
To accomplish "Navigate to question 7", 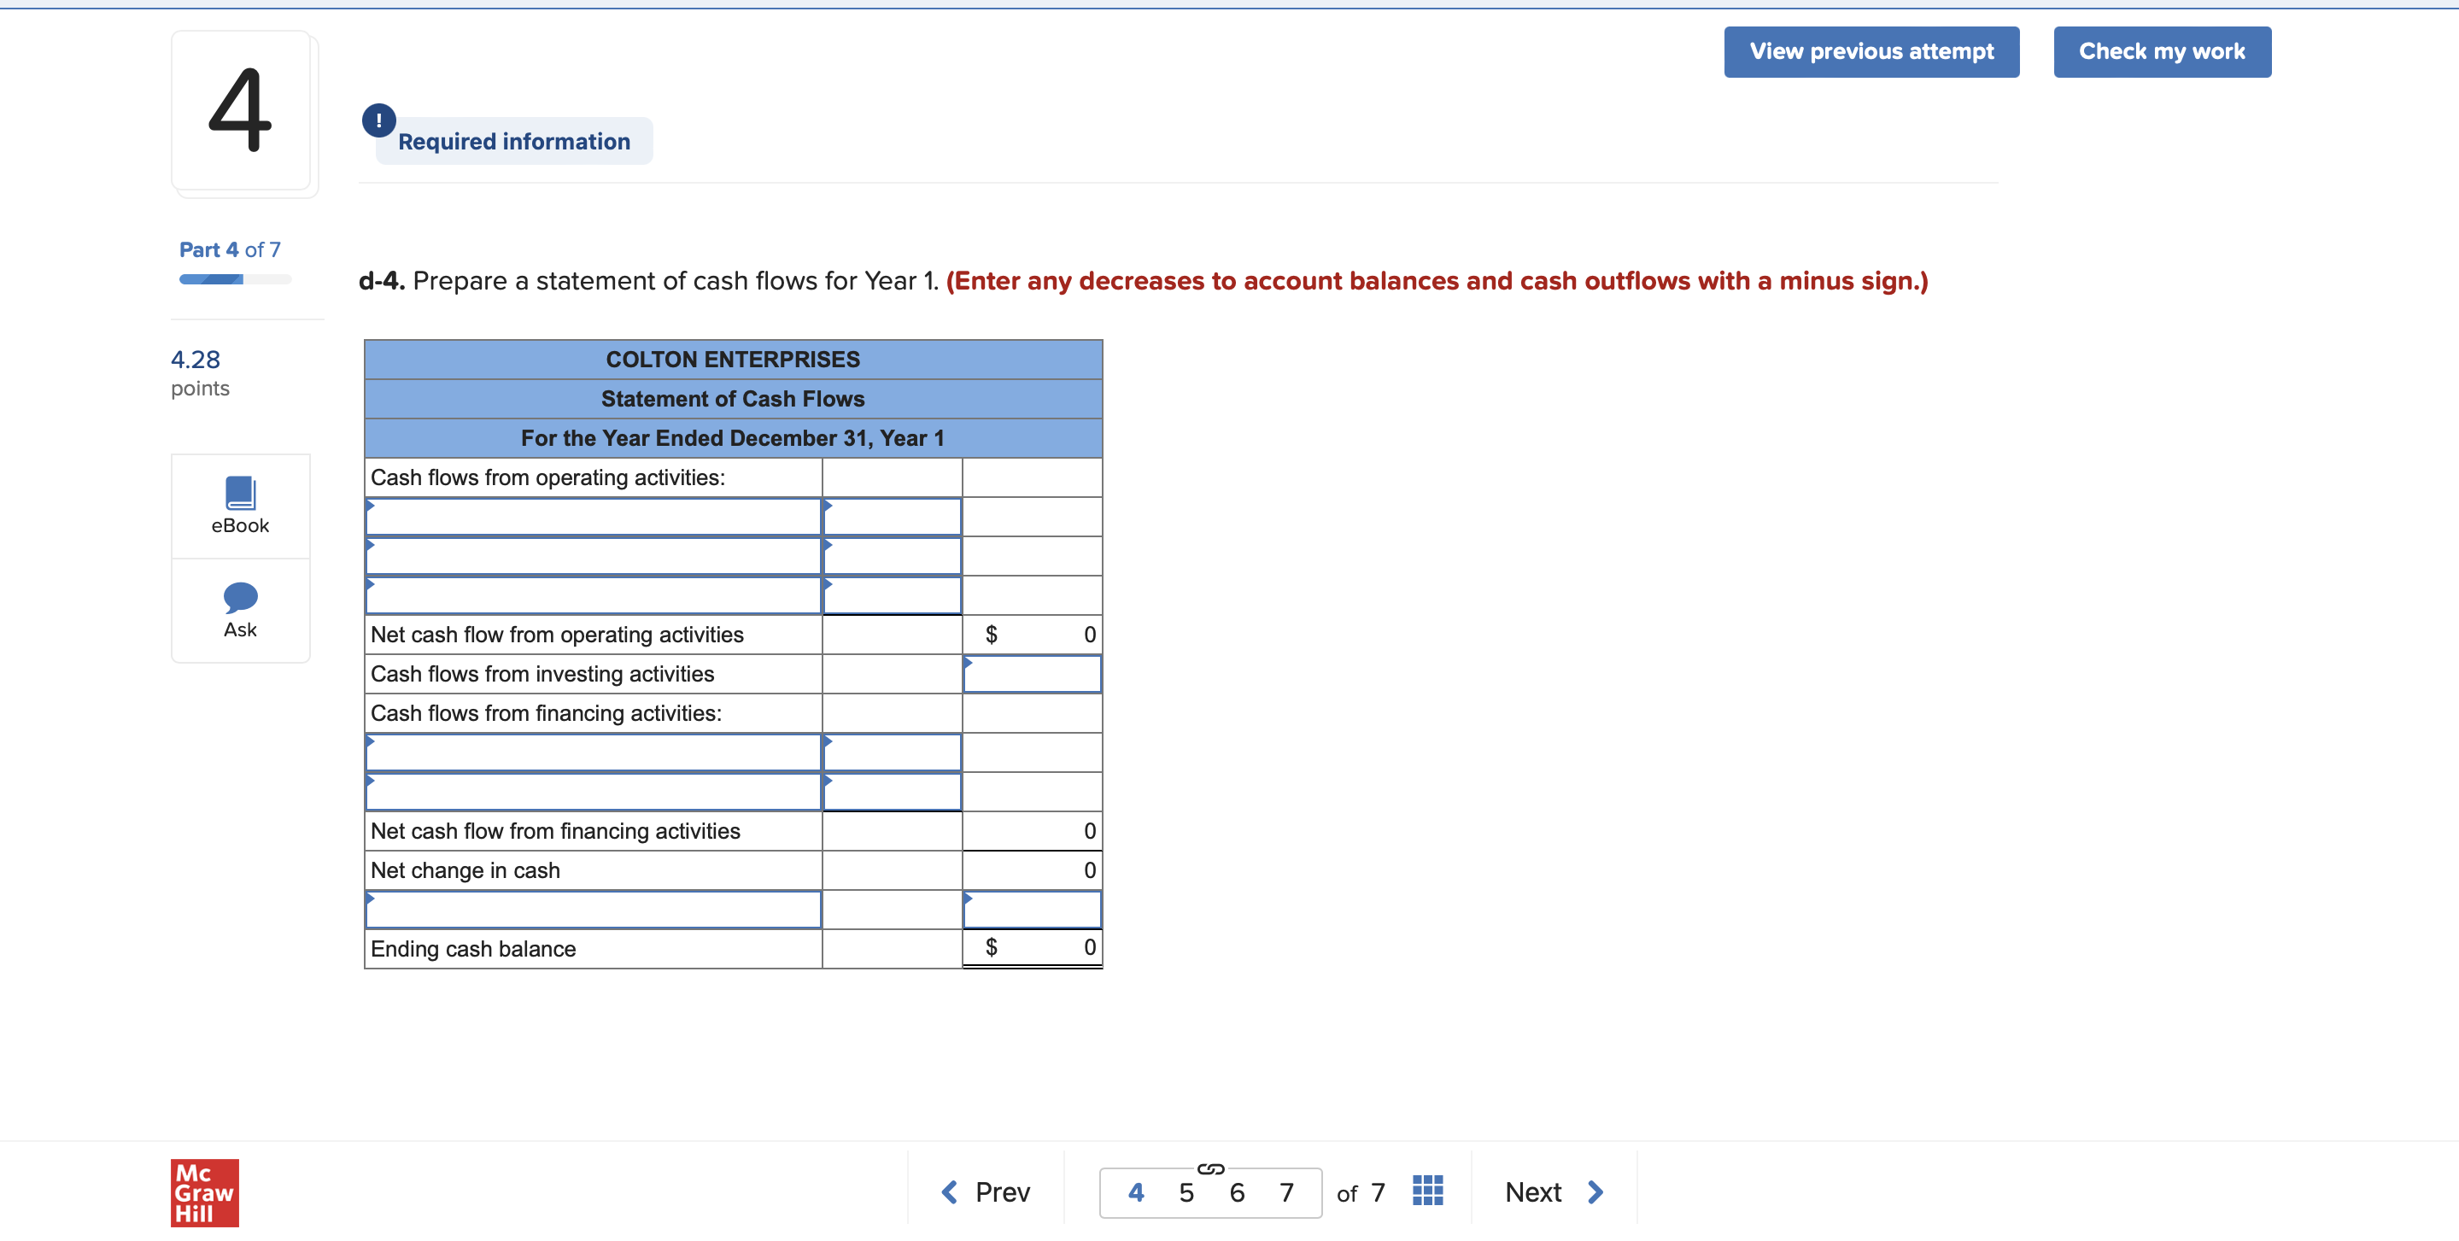I will point(1287,1191).
